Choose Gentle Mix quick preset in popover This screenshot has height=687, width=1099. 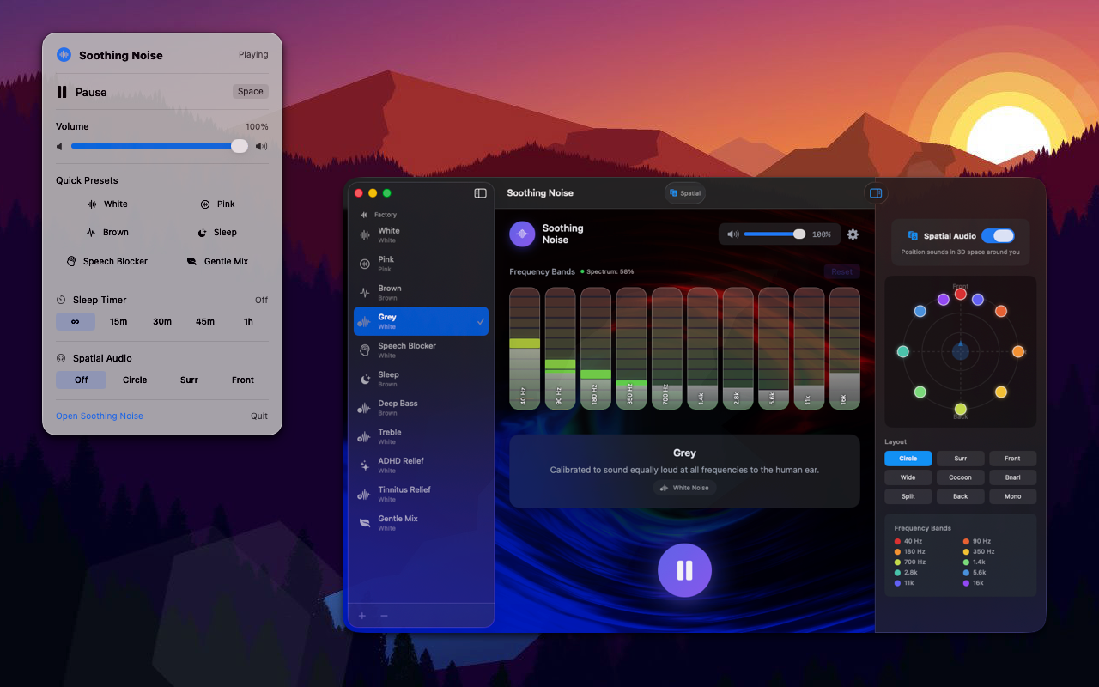tap(217, 261)
